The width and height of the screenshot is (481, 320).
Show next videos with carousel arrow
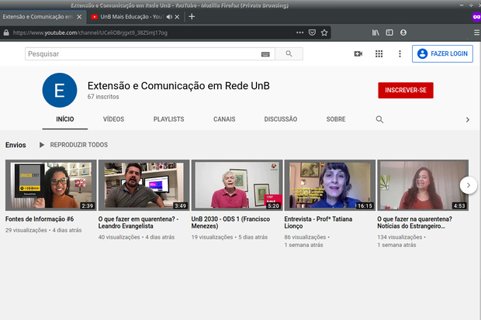pos(469,185)
